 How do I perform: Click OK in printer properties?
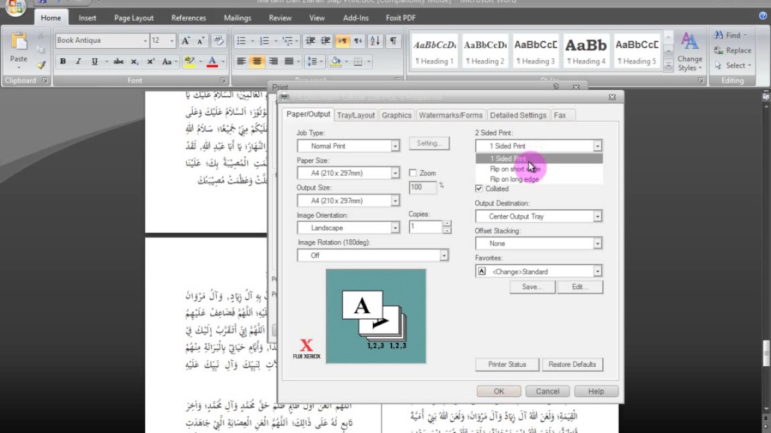[x=499, y=391]
